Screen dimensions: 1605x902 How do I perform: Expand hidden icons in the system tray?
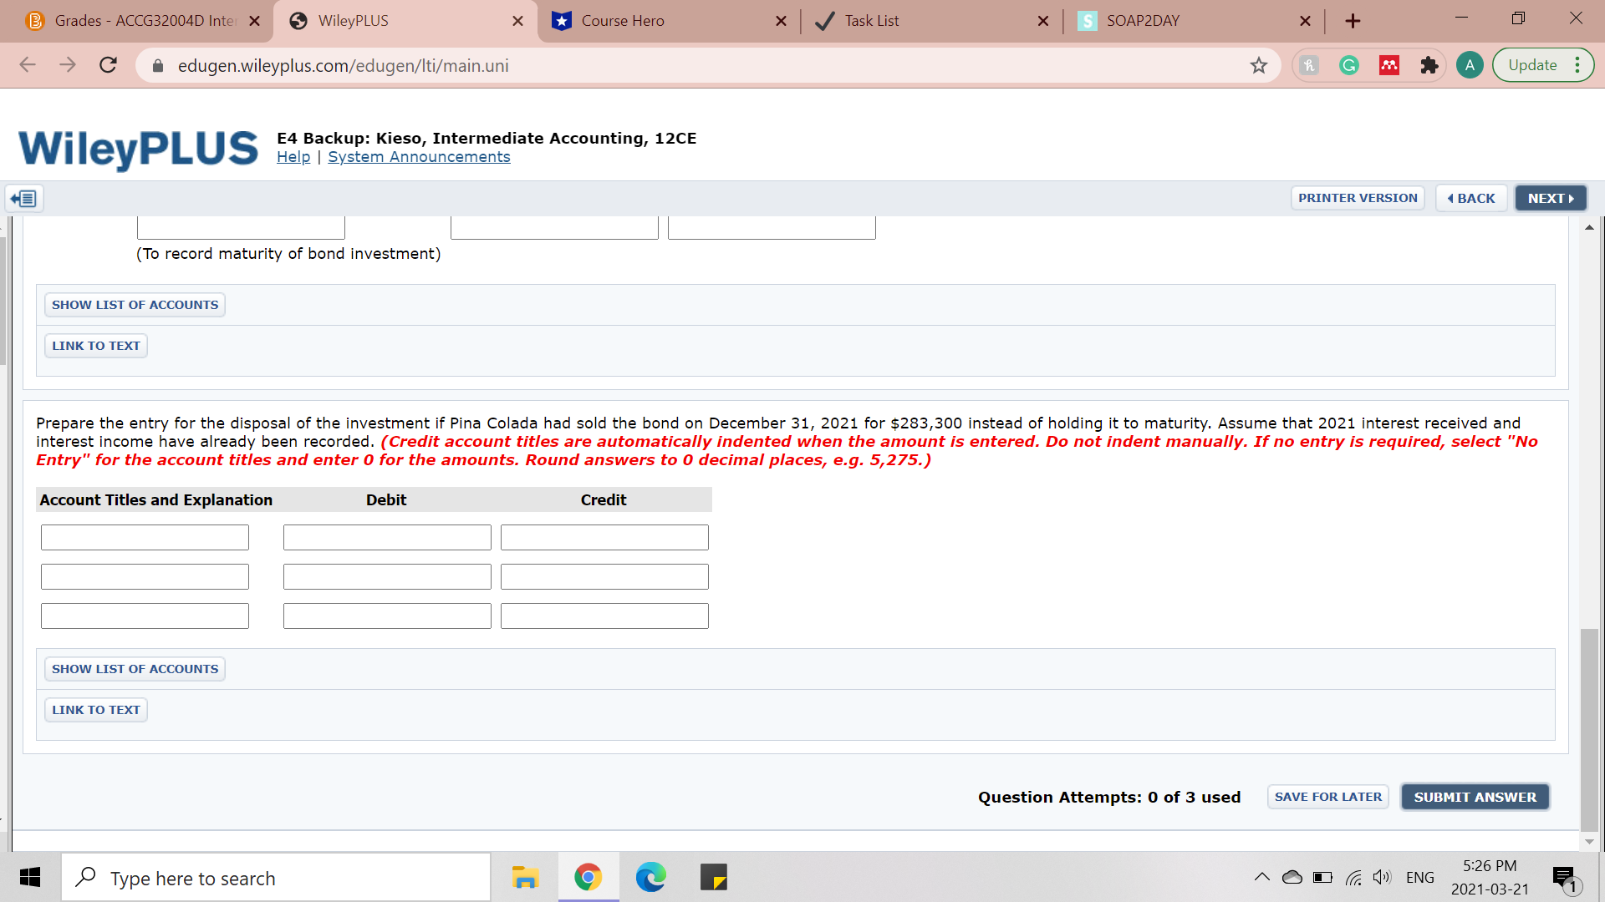pyautogui.click(x=1262, y=877)
